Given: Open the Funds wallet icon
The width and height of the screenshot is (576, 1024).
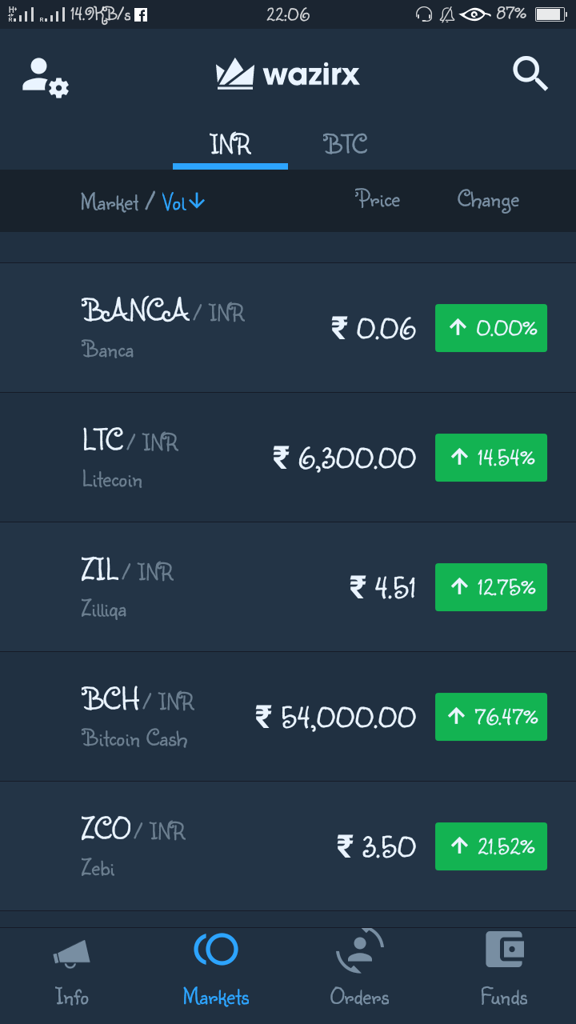Looking at the screenshot, I should coord(504,950).
